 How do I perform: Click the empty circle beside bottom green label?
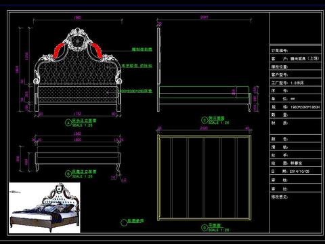coord(124,222)
